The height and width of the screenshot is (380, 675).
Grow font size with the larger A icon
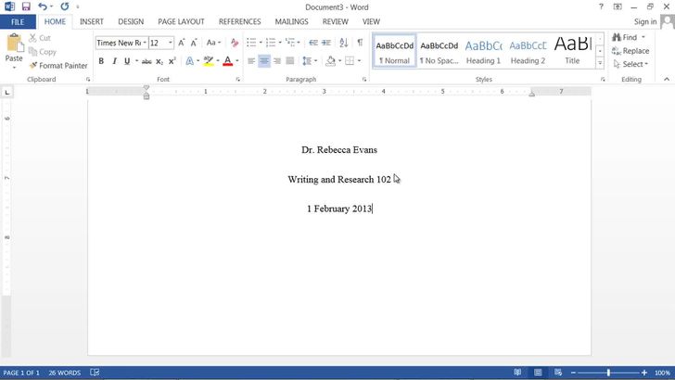point(181,43)
